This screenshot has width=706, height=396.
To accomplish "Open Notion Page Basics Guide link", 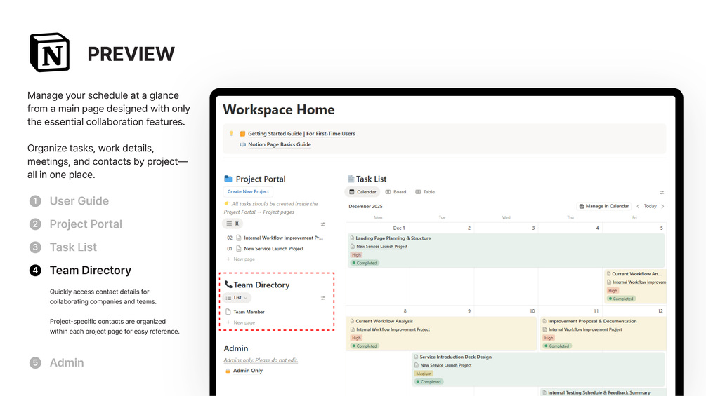I will pyautogui.click(x=279, y=144).
